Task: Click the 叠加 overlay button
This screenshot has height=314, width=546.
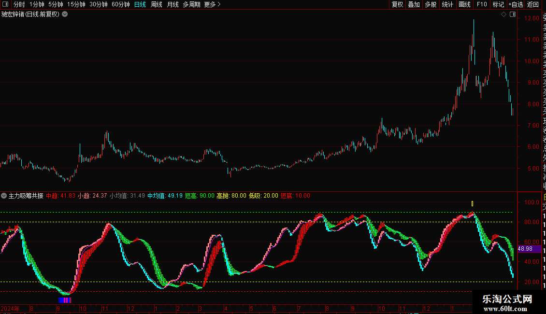Action: [414, 4]
